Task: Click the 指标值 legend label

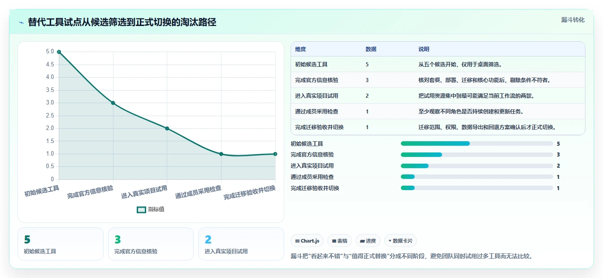Action: 156,209
